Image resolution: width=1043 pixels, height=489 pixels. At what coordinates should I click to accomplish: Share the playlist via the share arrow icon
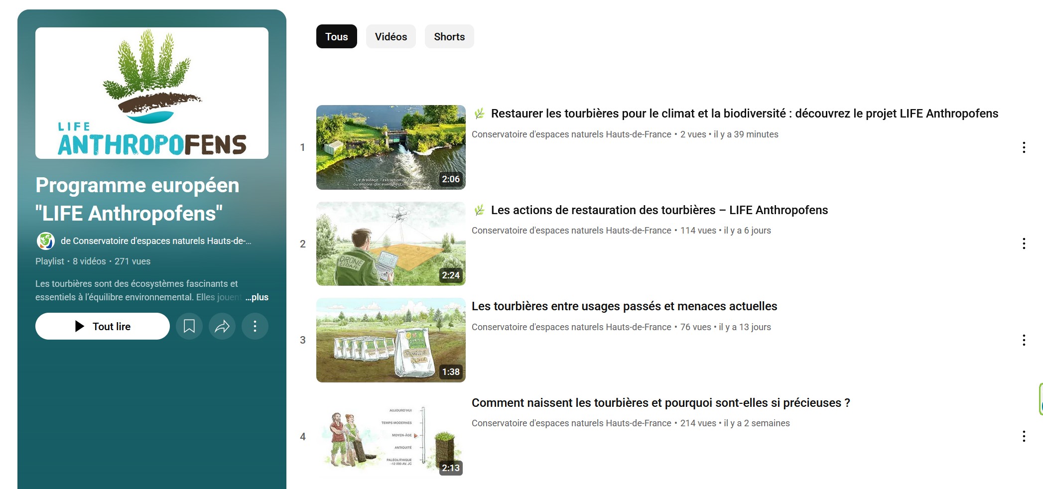tap(222, 326)
